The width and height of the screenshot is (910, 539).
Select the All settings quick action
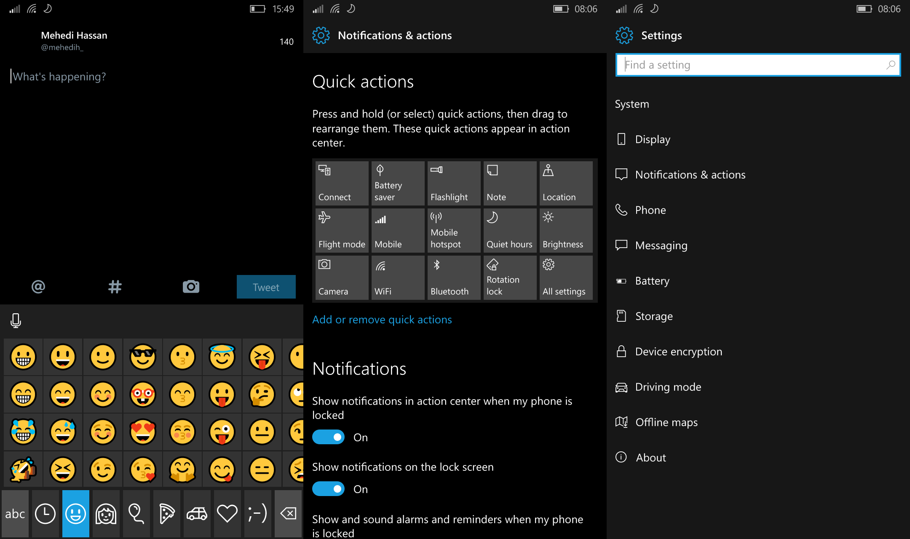[x=566, y=278]
